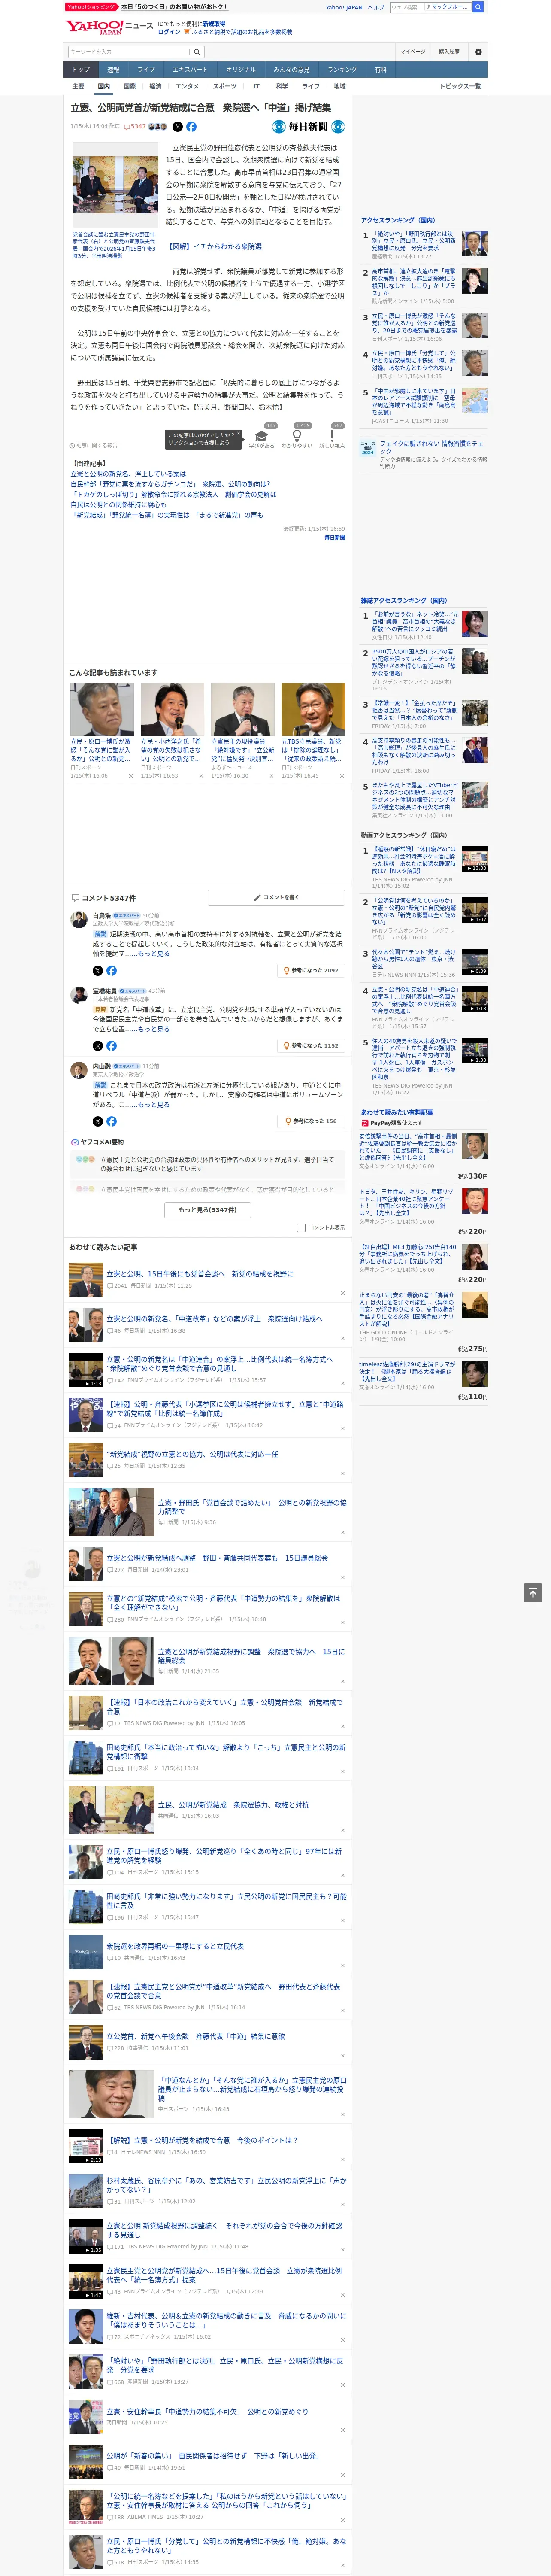
Task: Share article on X icon below headline
Action: pyautogui.click(x=178, y=127)
